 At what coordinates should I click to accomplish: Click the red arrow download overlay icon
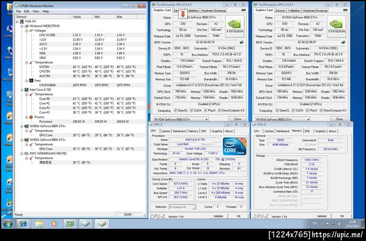pyautogui.click(x=183, y=15)
